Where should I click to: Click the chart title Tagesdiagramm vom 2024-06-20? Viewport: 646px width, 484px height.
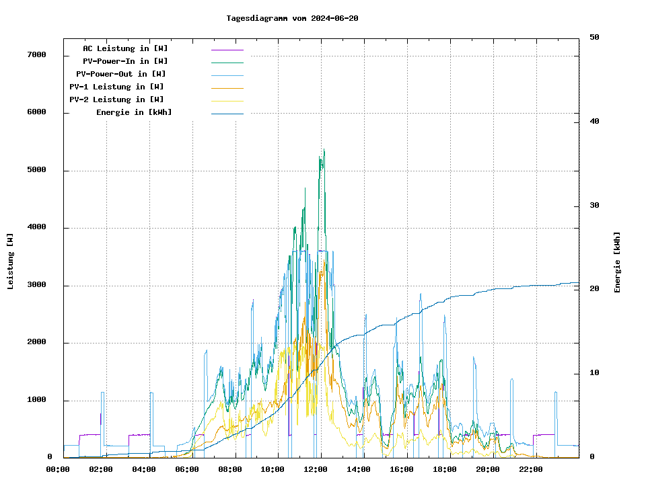(292, 18)
